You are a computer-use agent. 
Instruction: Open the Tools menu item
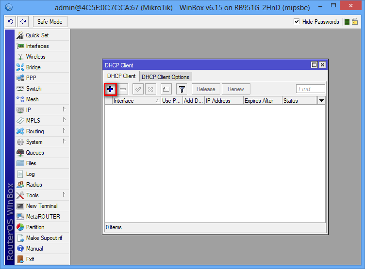[x=42, y=195]
